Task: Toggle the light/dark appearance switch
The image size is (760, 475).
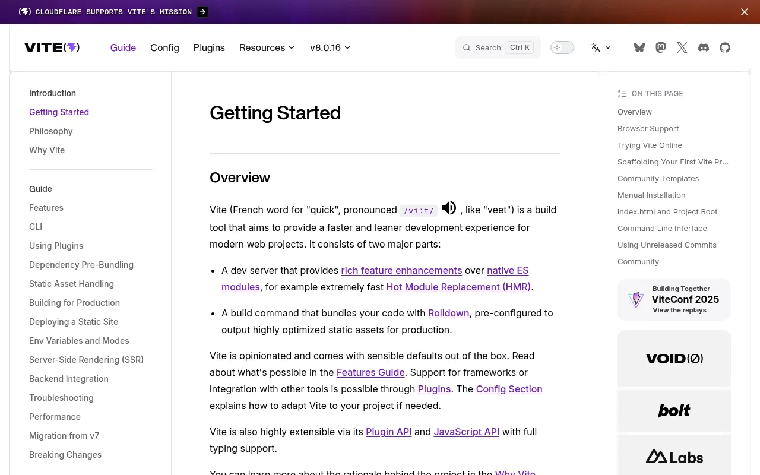Action: pyautogui.click(x=562, y=47)
